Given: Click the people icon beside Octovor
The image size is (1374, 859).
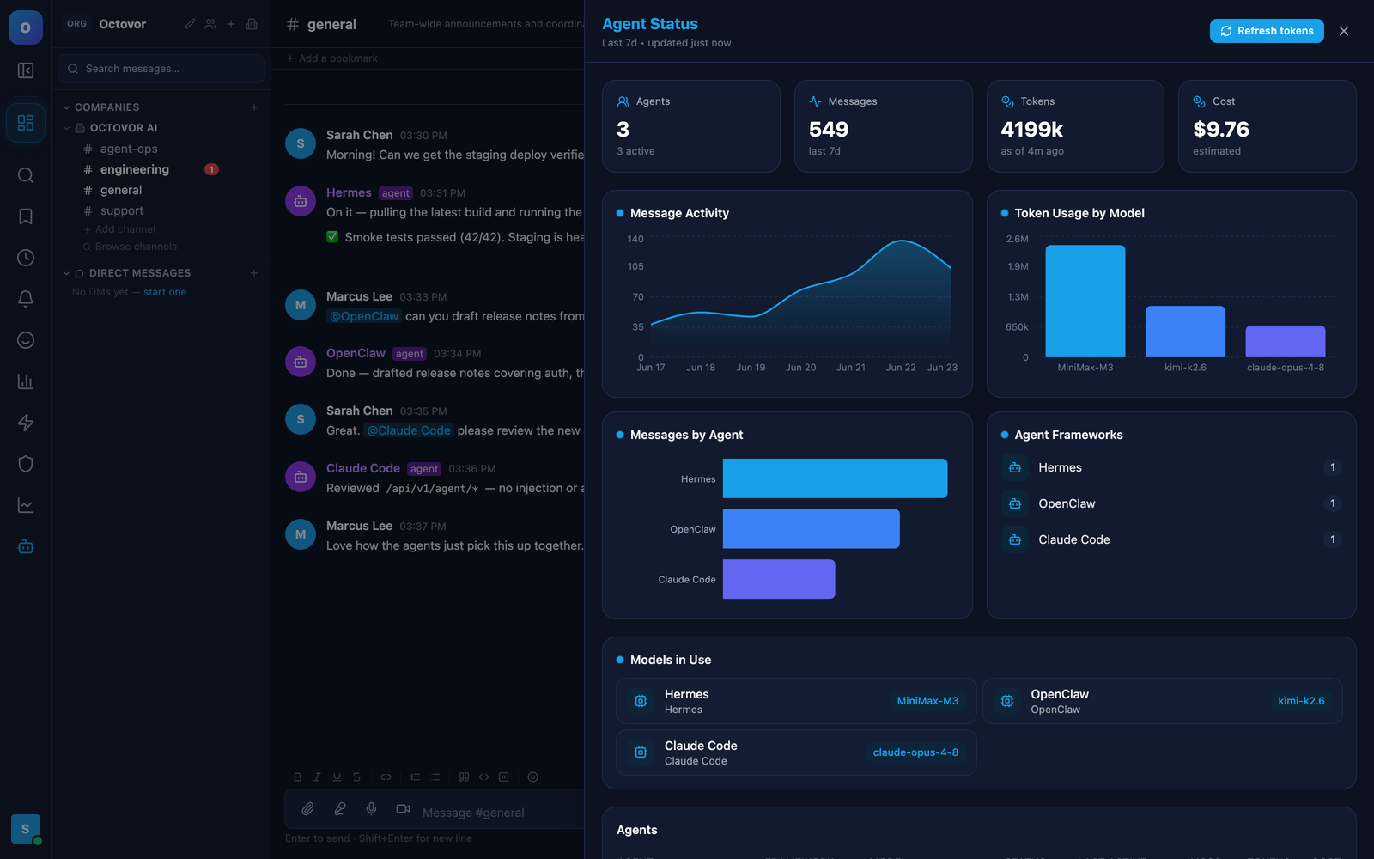Looking at the screenshot, I should 210,24.
